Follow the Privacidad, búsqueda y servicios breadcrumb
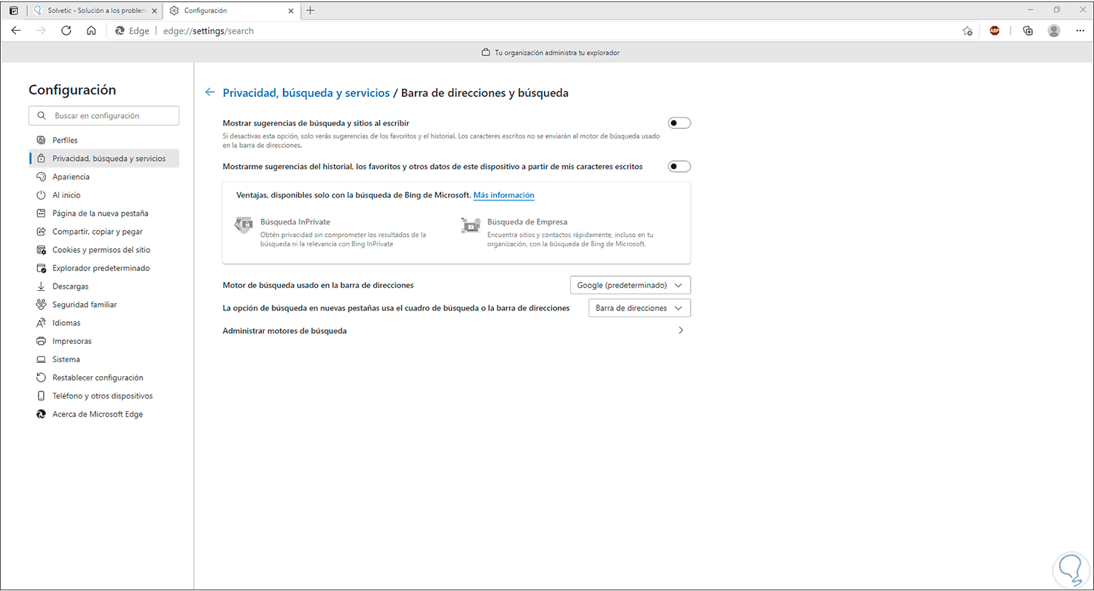This screenshot has height=591, width=1094. [x=306, y=93]
